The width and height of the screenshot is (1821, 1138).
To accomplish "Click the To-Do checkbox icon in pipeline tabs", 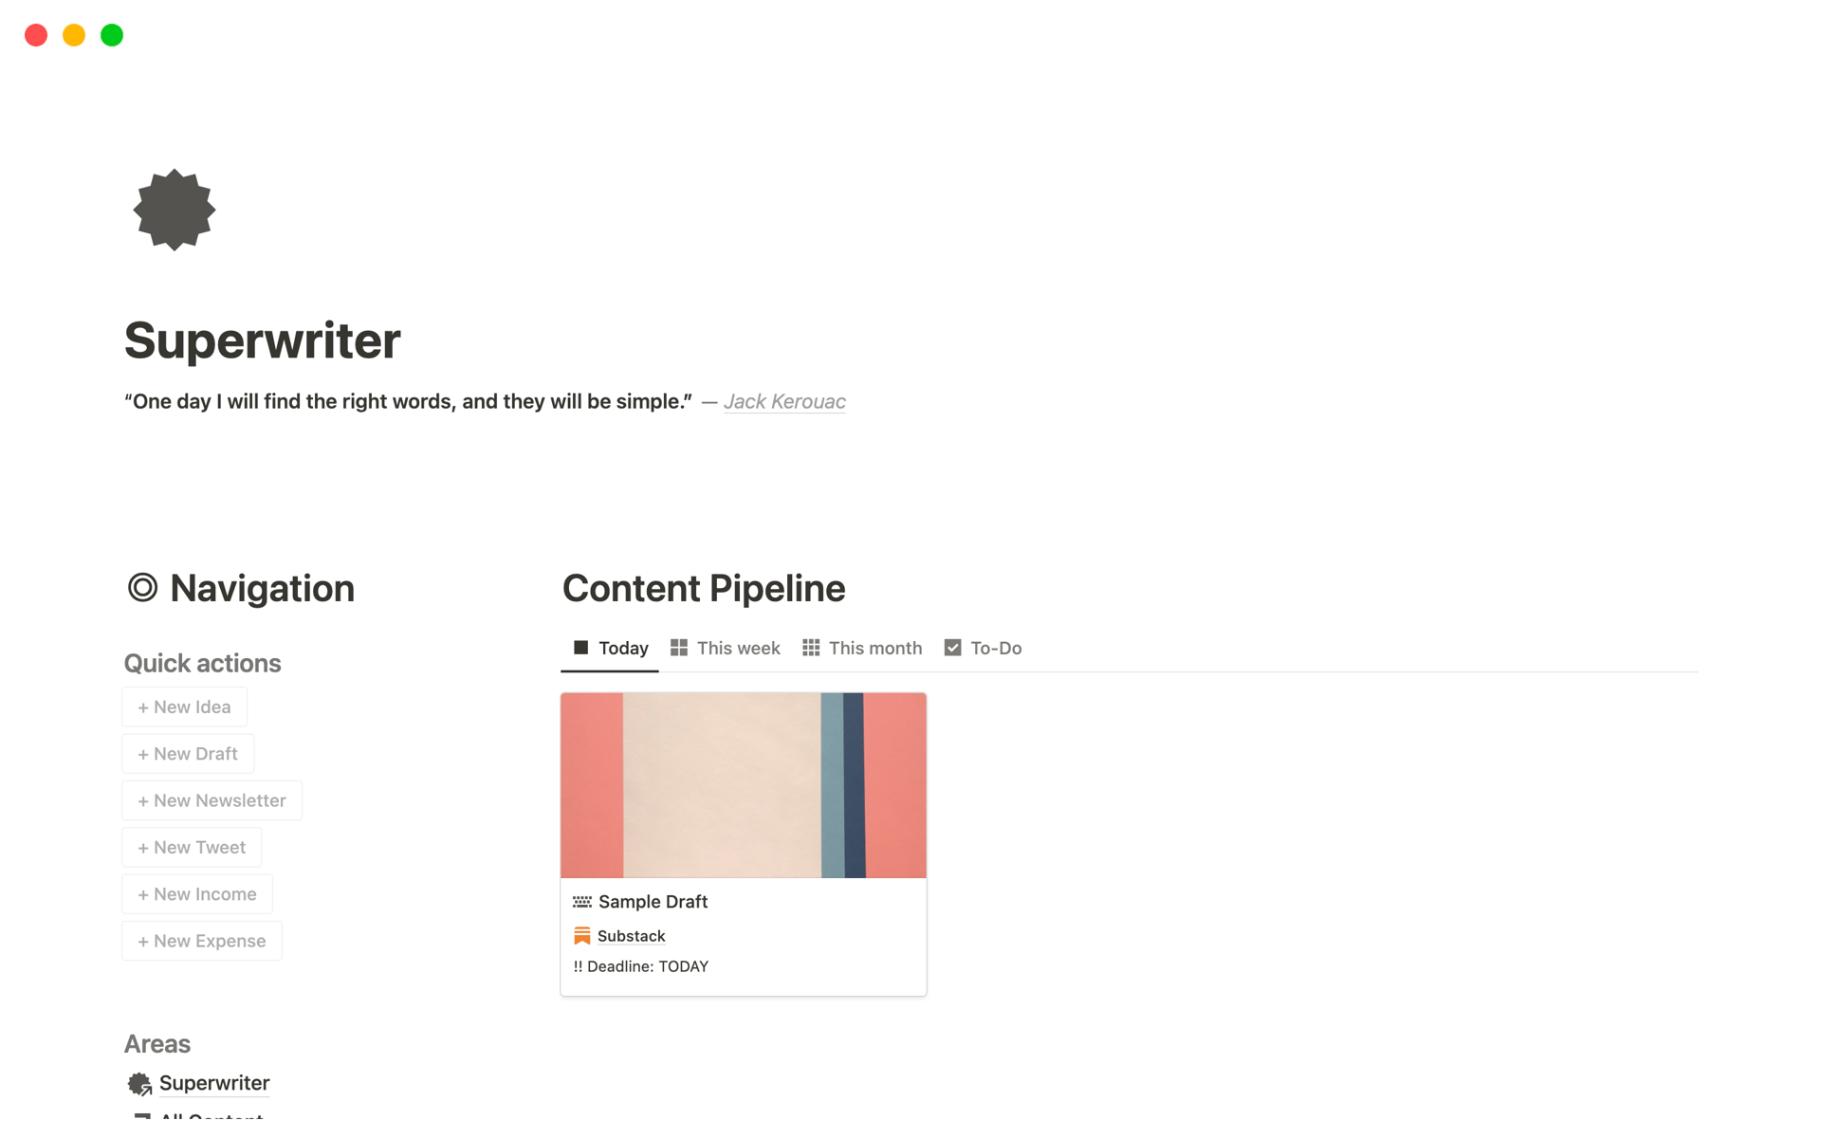I will pos(953,648).
